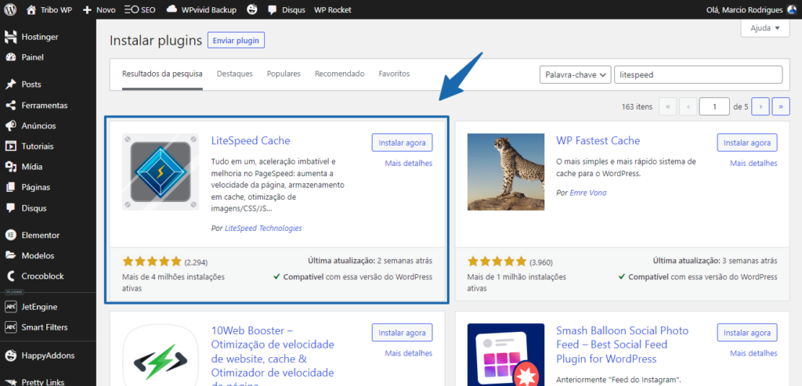Install the LiteSpeed Cache plugin now
802x386 pixels.
pyautogui.click(x=402, y=142)
